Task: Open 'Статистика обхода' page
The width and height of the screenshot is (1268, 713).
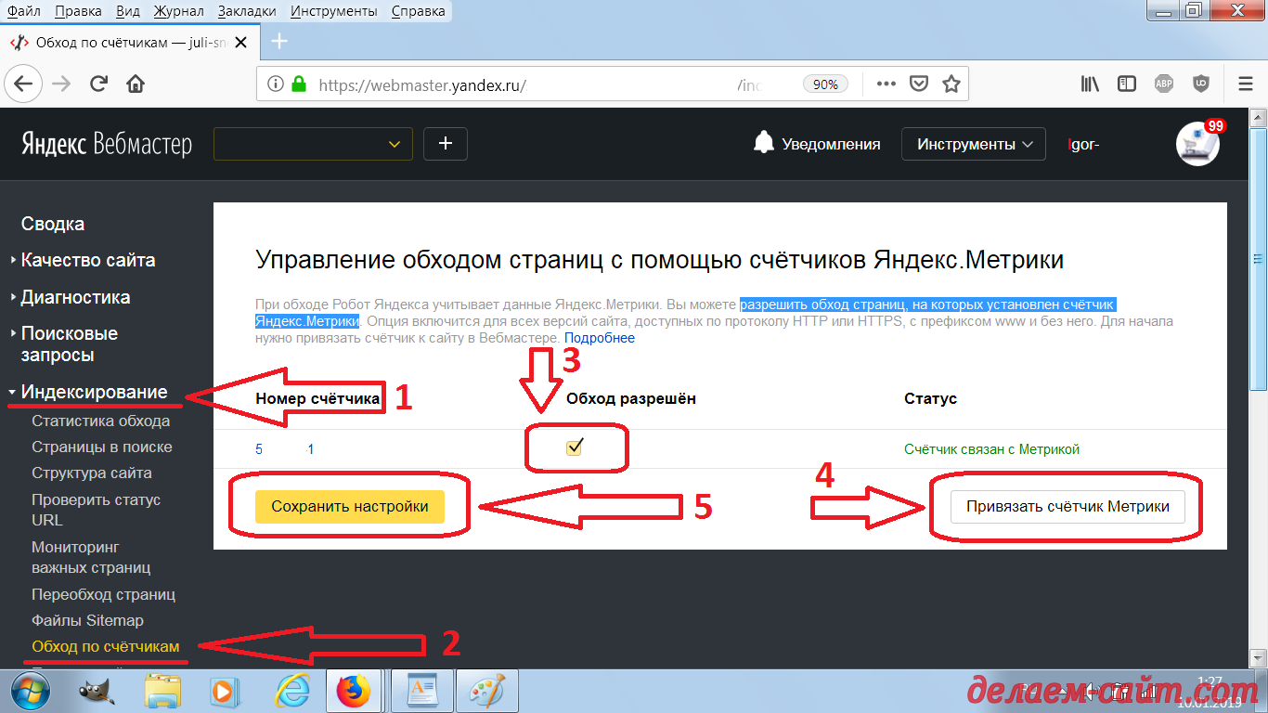Action: pyautogui.click(x=100, y=421)
